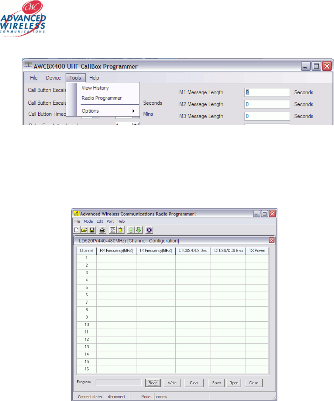Click the RX Frequency(MHZ) column header
Image resolution: width=334 pixels, height=401 pixels.
pos(116,251)
